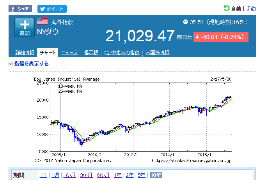The height and width of the screenshot is (180, 259).
Task: Click the Facebook シェア button
Action: [x=20, y=9]
